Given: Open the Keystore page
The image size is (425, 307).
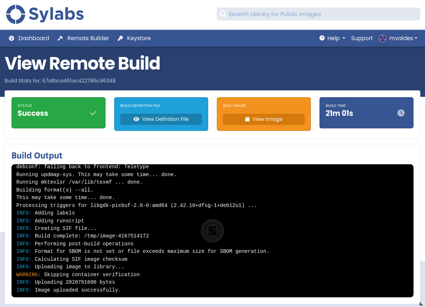Looking at the screenshot, I should click(134, 38).
